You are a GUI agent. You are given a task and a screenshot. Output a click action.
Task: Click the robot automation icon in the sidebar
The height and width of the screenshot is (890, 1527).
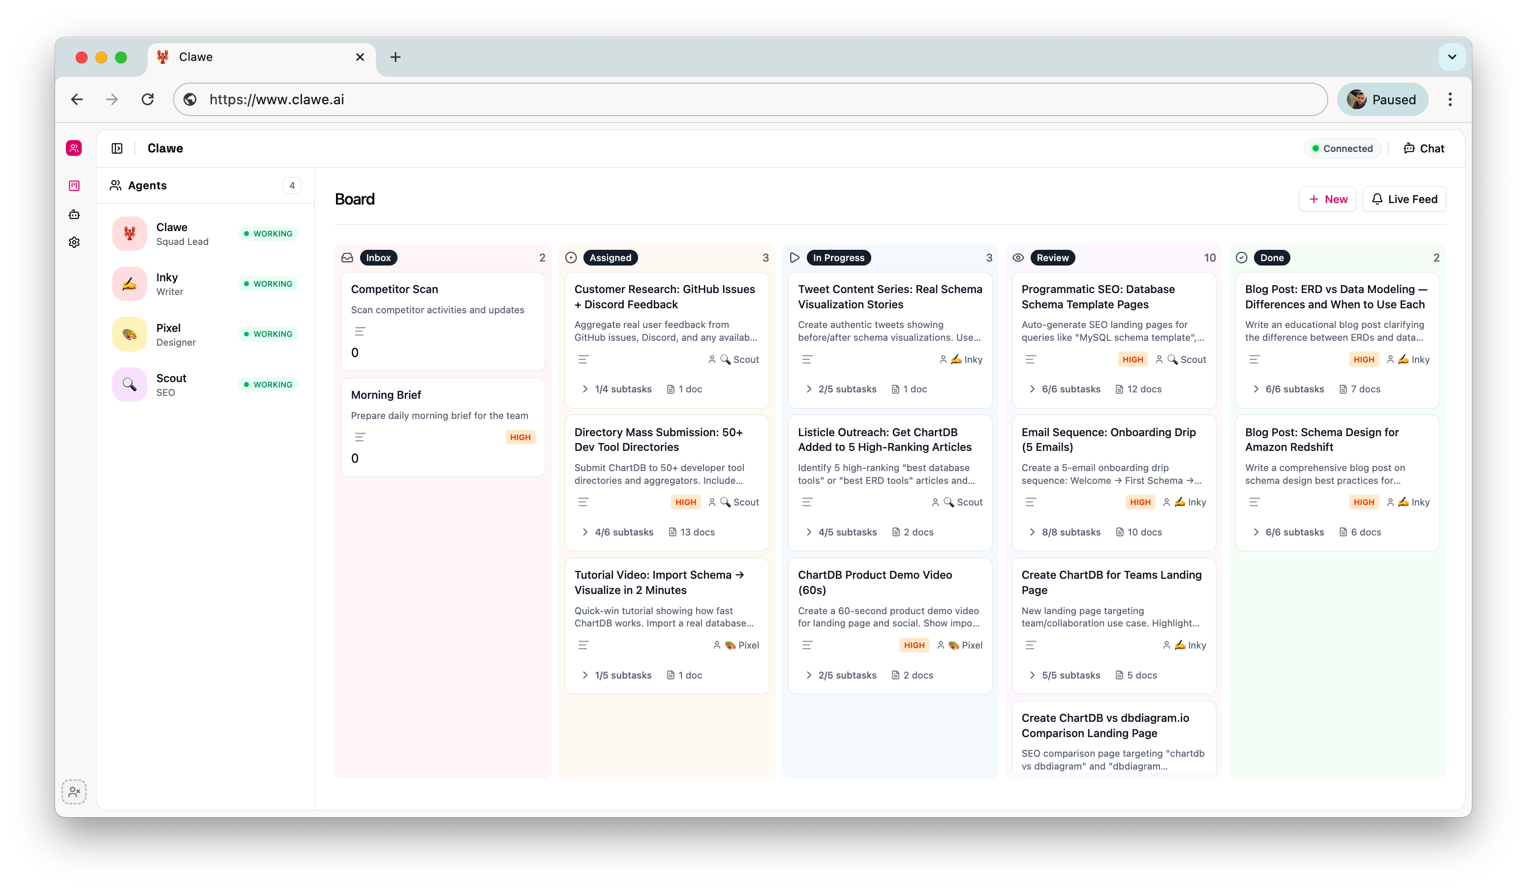click(x=73, y=214)
